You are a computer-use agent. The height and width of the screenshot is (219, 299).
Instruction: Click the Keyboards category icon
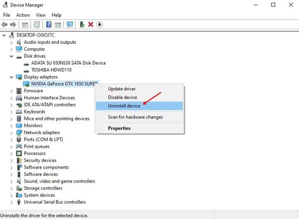coord(19,112)
